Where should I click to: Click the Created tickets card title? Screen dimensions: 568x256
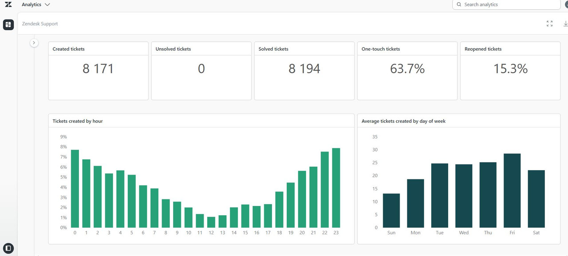(68, 49)
